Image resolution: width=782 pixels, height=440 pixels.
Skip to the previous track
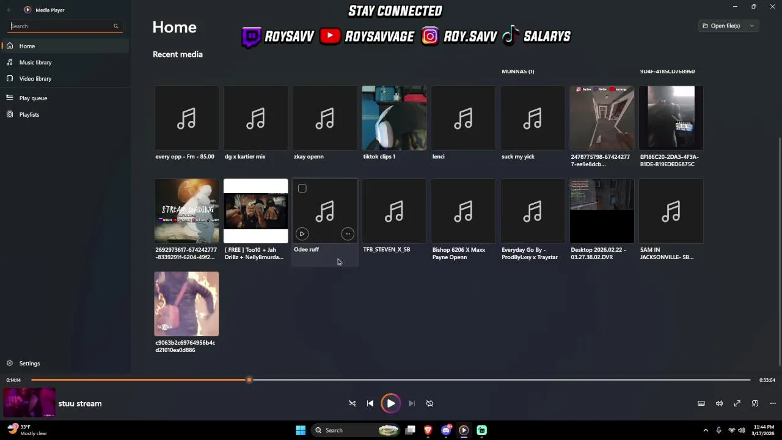370,403
